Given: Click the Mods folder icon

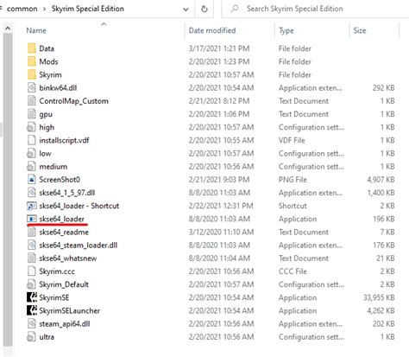Looking at the screenshot, I should pos(32,61).
